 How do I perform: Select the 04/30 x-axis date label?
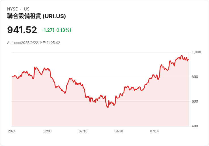coord(119,131)
